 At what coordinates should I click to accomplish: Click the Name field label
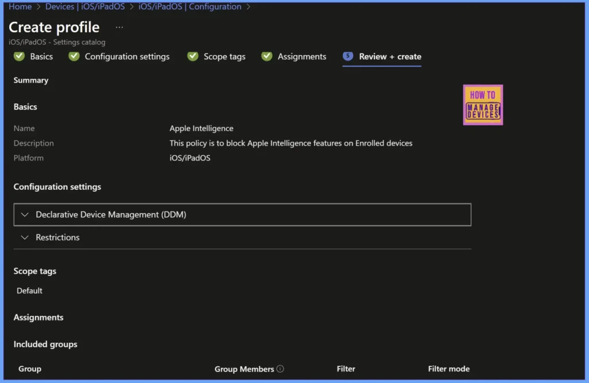coord(24,128)
